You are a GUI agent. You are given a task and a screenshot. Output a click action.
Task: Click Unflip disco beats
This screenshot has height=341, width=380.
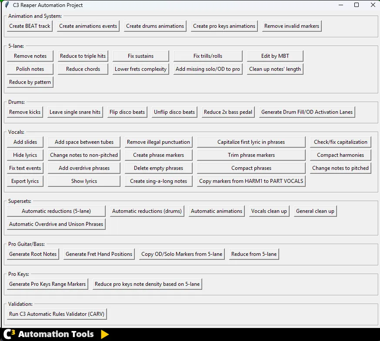click(174, 112)
